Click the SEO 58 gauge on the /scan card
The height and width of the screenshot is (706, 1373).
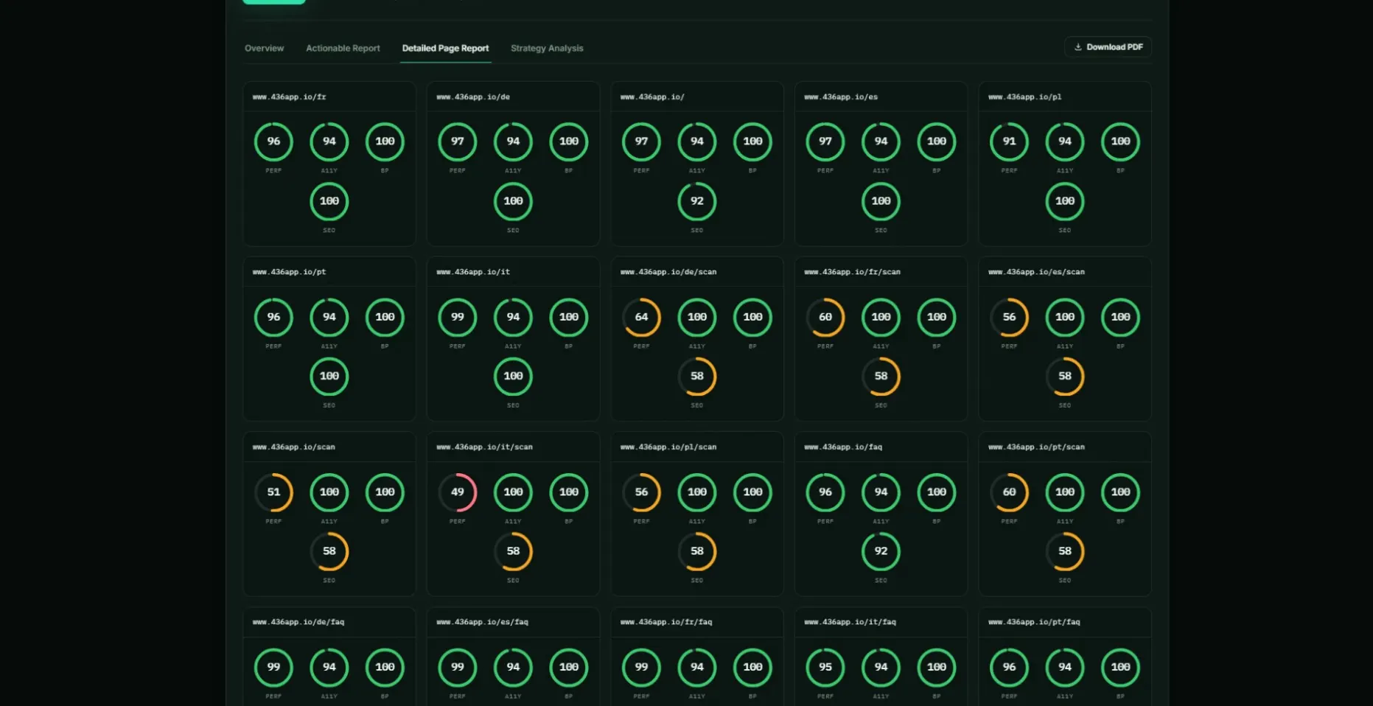tap(329, 551)
